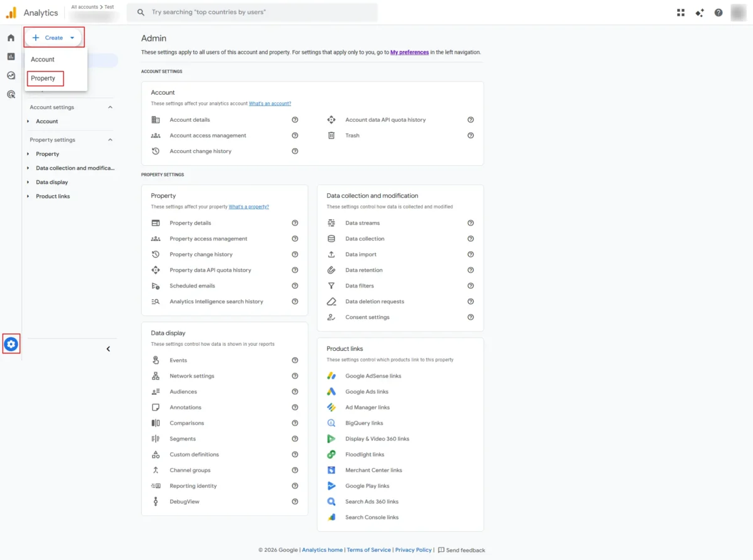
Task: Open the Create dropdown arrow
Action: point(71,37)
